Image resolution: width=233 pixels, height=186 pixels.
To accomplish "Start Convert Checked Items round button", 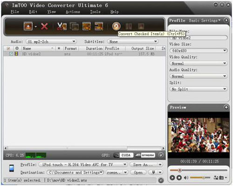I will (116, 26).
